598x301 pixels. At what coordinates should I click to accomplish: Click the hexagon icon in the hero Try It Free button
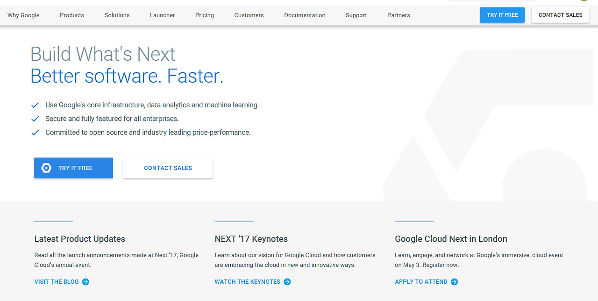pyautogui.click(x=46, y=168)
